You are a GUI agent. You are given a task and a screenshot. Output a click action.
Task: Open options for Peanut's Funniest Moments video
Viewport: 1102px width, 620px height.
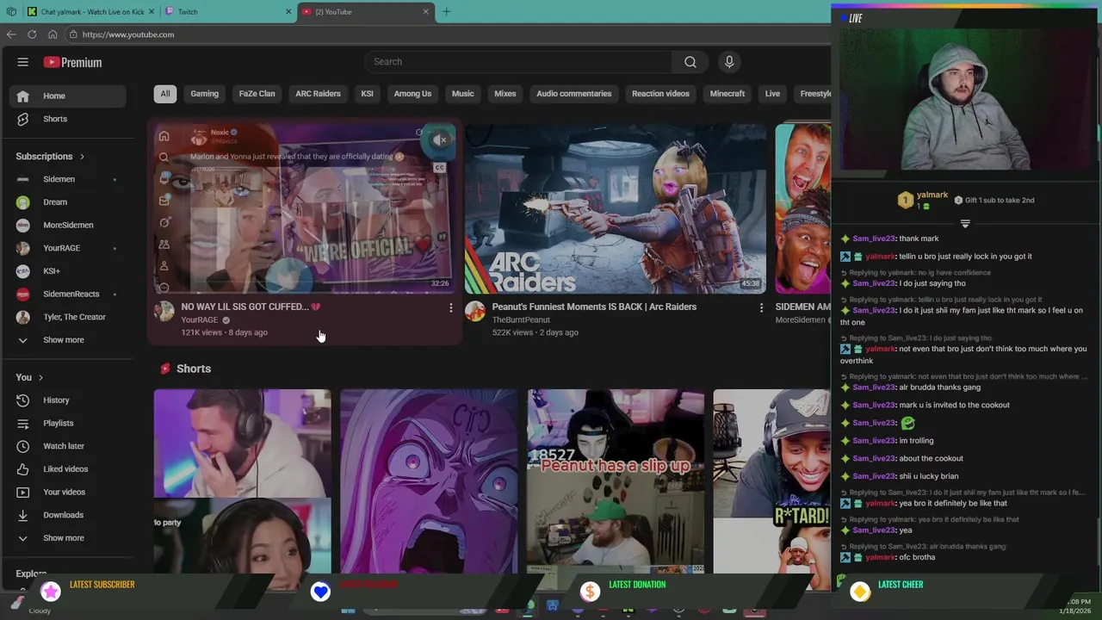point(761,307)
